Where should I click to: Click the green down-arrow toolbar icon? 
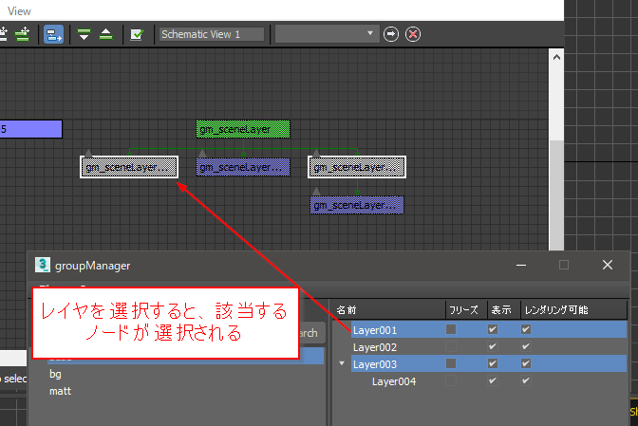(84, 34)
